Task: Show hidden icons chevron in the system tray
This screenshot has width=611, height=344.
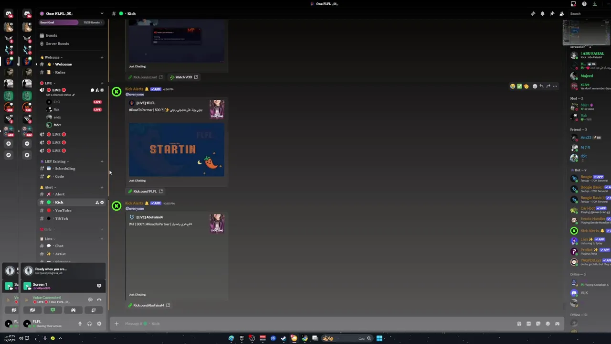Action: (60, 338)
